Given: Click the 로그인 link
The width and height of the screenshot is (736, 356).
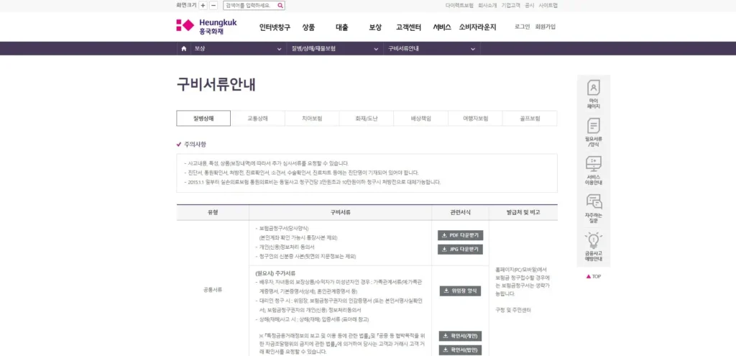Looking at the screenshot, I should [522, 27].
